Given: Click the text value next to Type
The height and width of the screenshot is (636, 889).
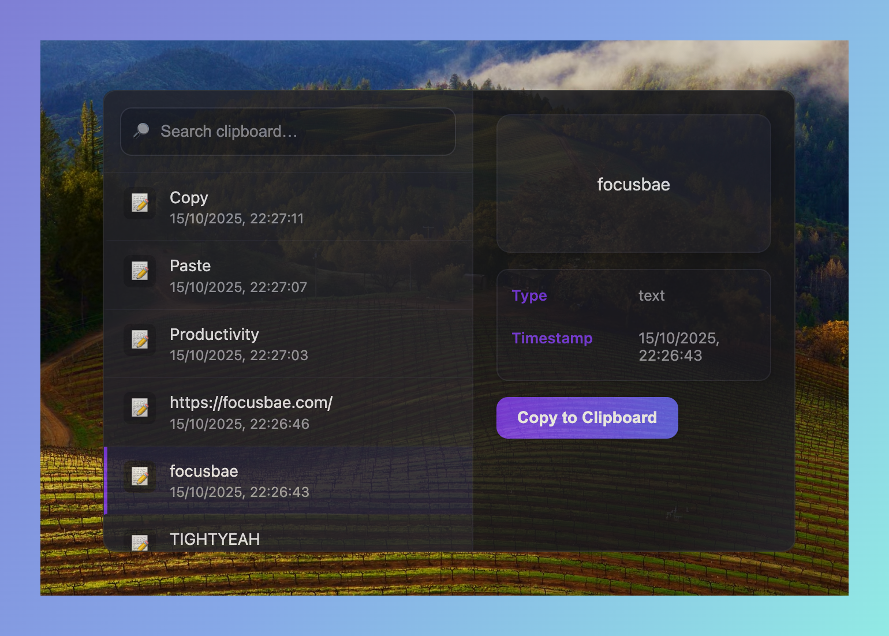Looking at the screenshot, I should pos(651,295).
